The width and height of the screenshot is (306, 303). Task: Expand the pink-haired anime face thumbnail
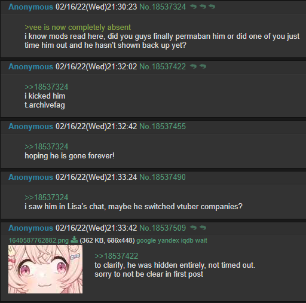tap(45, 269)
